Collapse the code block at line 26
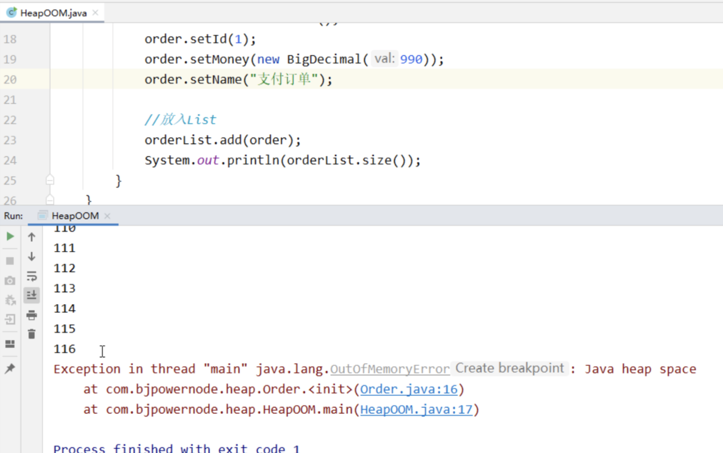Viewport: 723px width, 453px height. point(50,200)
